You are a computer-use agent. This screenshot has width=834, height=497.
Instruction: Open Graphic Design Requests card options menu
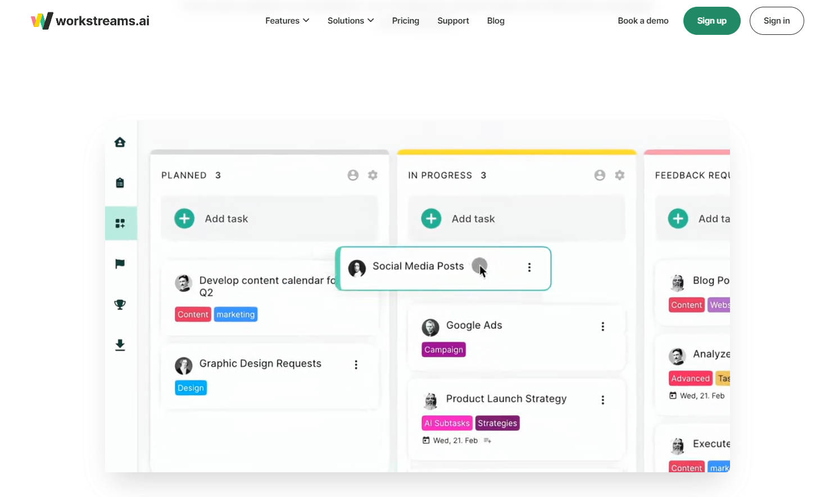pos(356,365)
